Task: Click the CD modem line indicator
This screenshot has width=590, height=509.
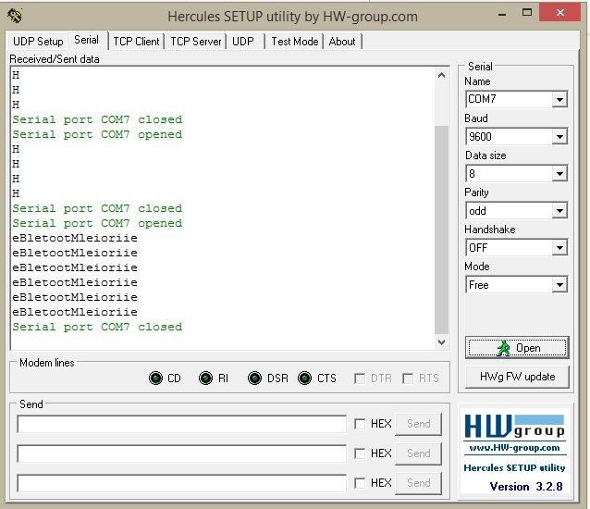Action: (x=155, y=378)
